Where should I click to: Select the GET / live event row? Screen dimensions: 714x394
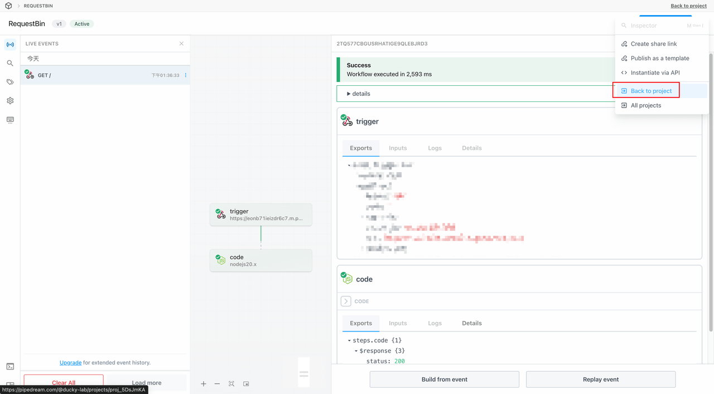pyautogui.click(x=105, y=75)
